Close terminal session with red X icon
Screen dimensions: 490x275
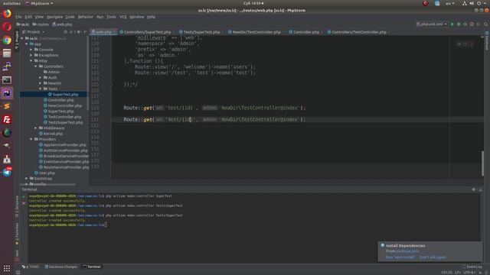(24, 203)
